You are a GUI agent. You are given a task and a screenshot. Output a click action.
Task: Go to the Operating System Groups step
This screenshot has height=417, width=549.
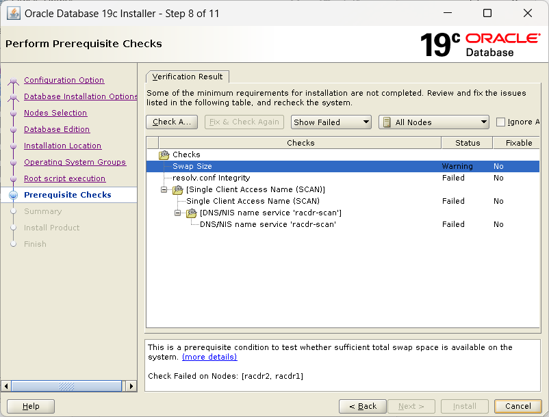pyautogui.click(x=75, y=162)
